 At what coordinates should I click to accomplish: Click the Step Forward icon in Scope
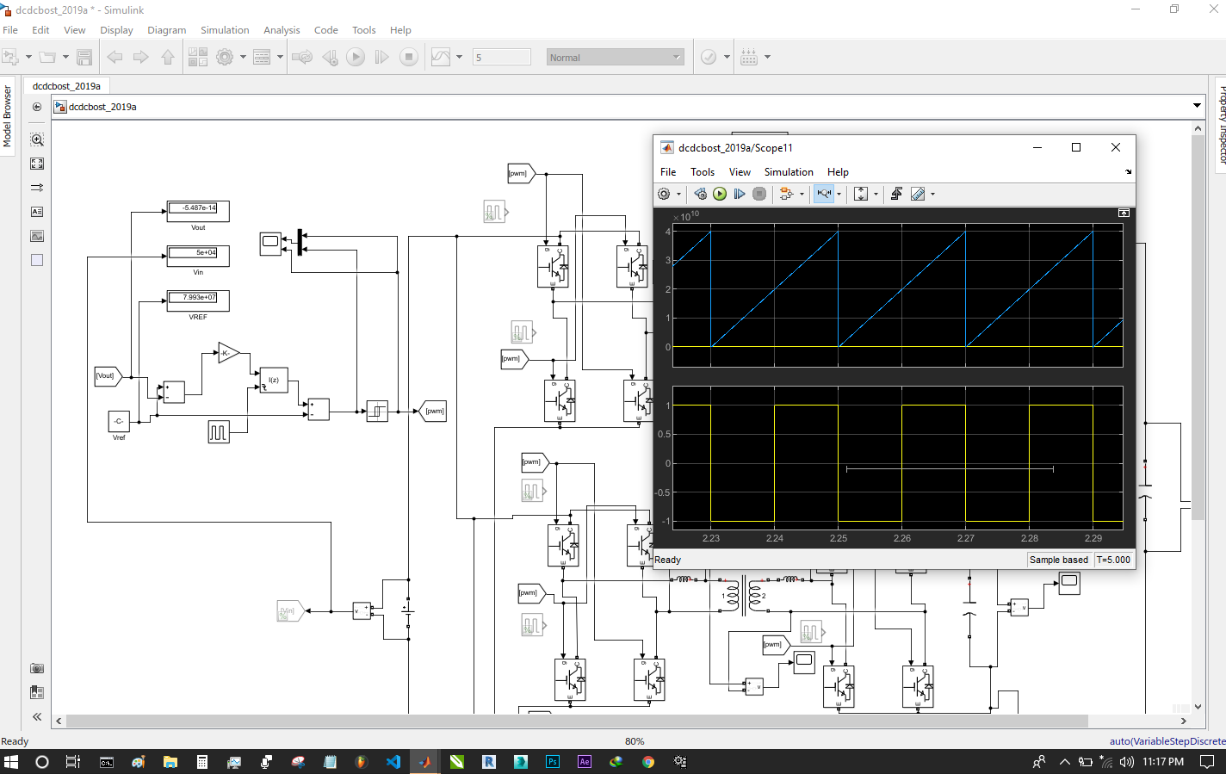pyautogui.click(x=739, y=194)
